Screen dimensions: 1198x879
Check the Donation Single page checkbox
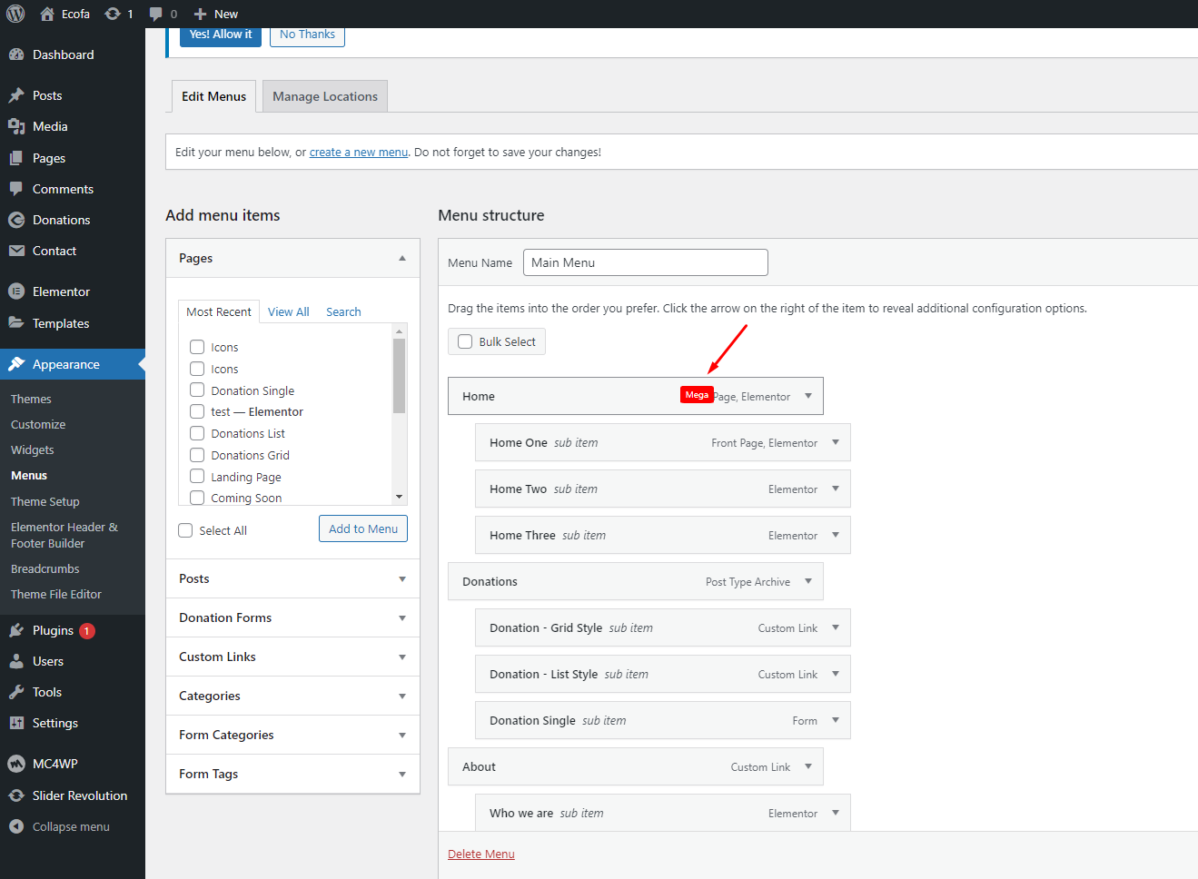pos(197,390)
